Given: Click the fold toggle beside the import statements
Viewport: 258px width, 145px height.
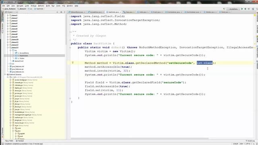Looking at the screenshot, I should coord(70,16).
